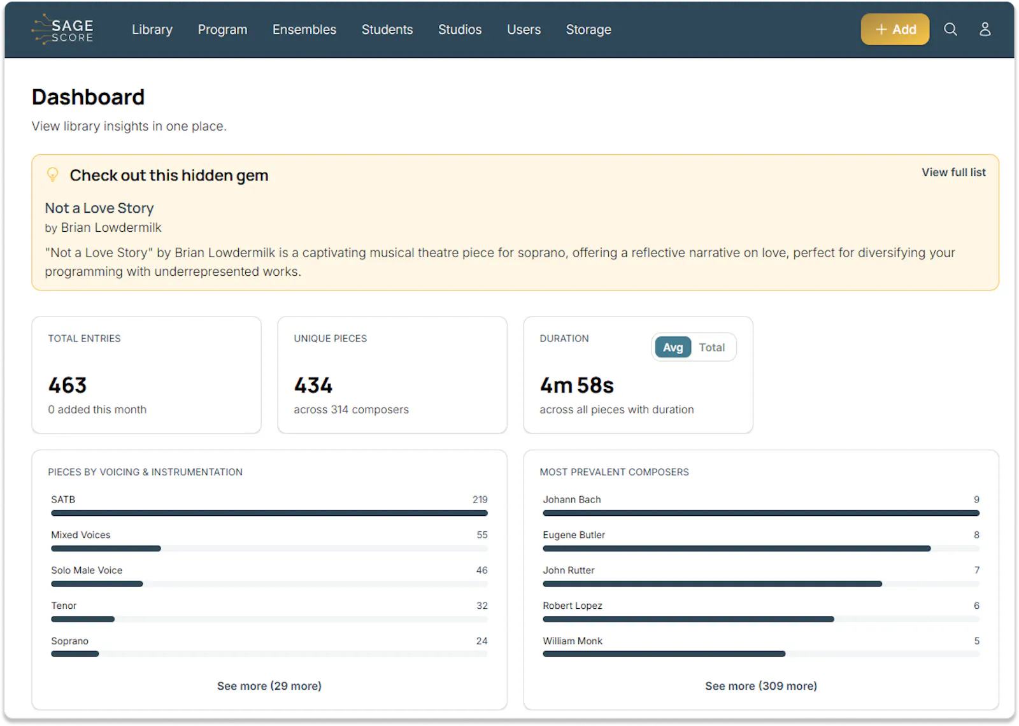Click the Johann Bach progress bar
Viewport: 1019px width, 726px height.
coord(761,513)
